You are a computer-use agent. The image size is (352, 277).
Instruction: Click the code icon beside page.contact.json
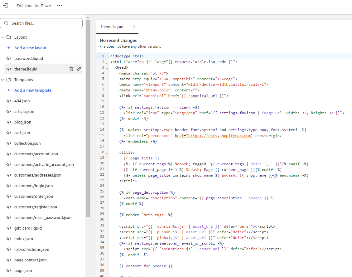pos(9,260)
